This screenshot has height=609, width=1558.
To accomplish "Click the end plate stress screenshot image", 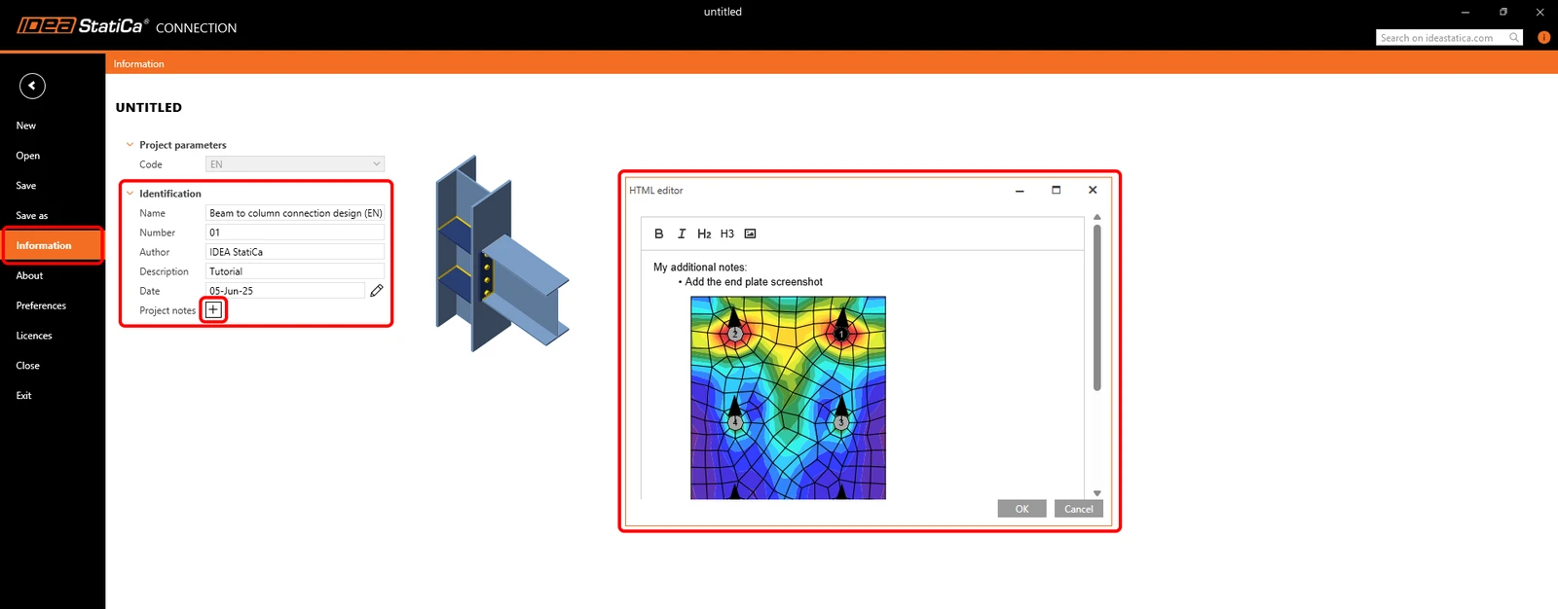I will tap(789, 398).
